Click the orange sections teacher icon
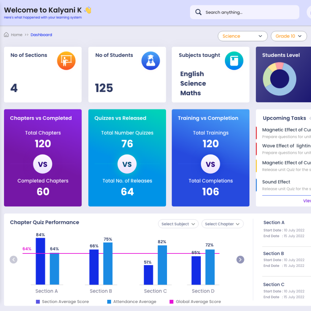311x311 pixels. (66, 61)
